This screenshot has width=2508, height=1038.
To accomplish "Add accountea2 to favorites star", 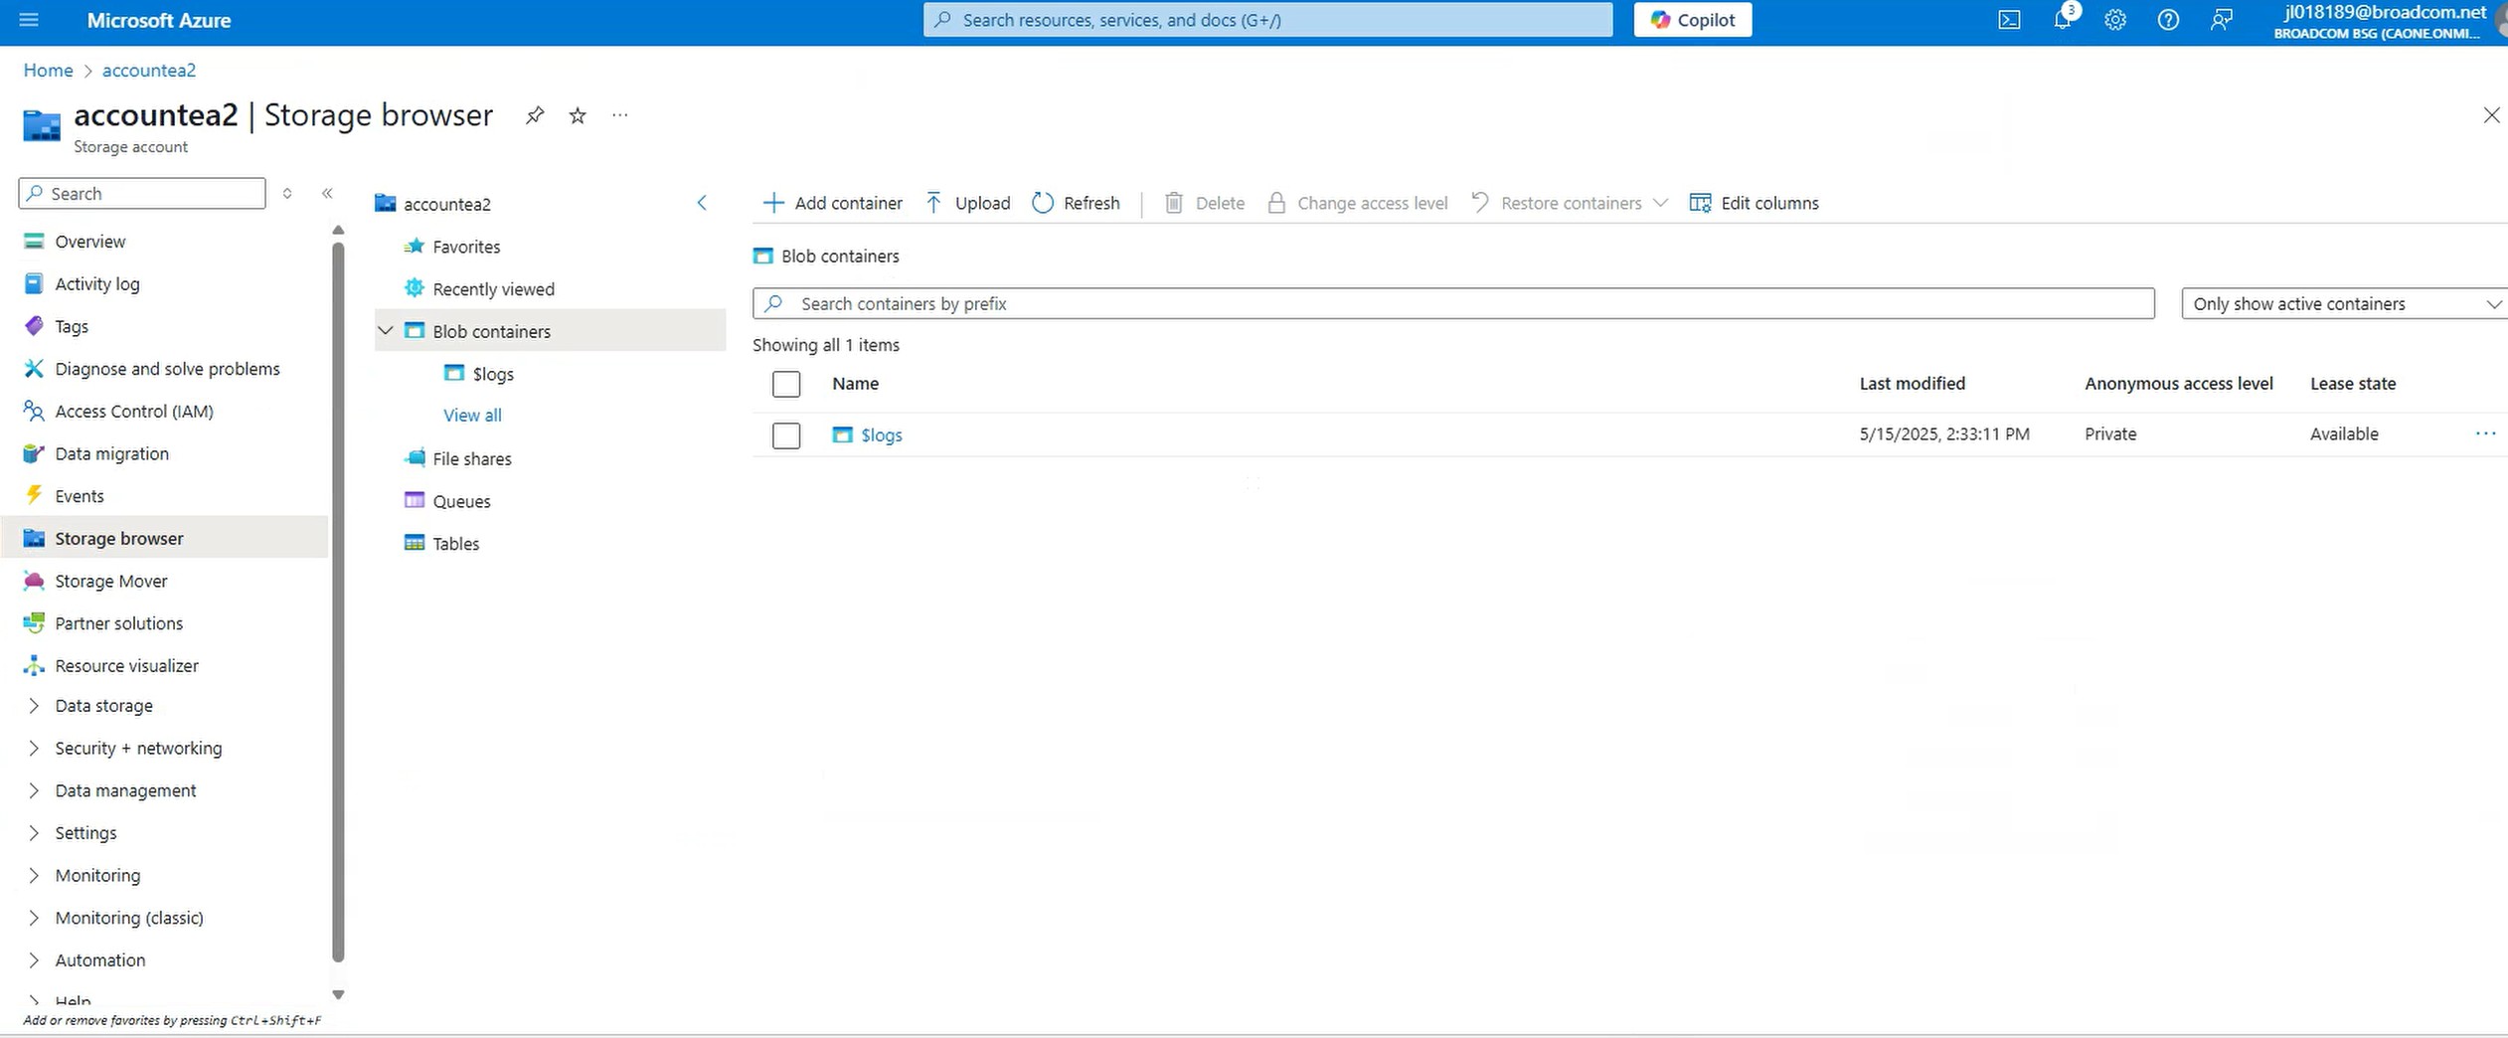I will coord(578,115).
